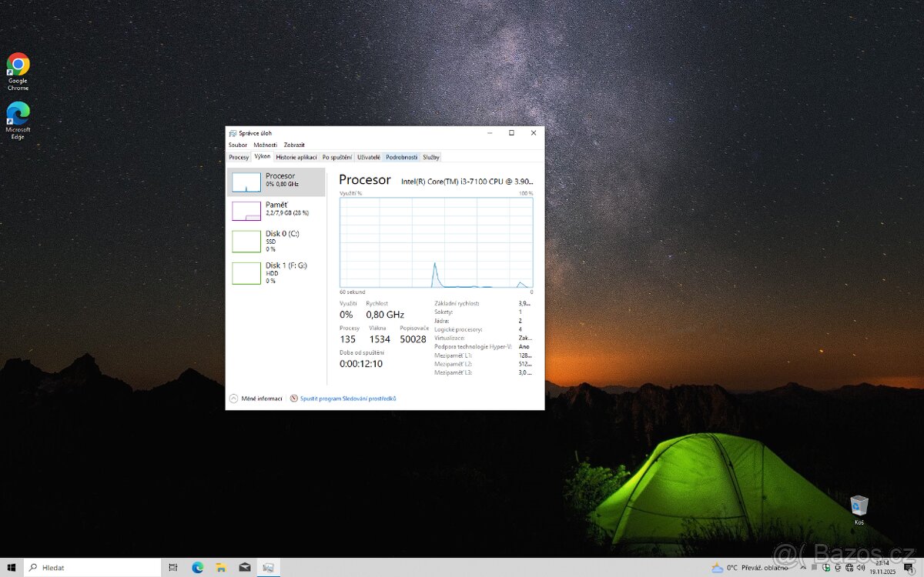Viewport: 924px width, 577px height.
Task: Switch to the Procesy tab
Action: click(238, 156)
